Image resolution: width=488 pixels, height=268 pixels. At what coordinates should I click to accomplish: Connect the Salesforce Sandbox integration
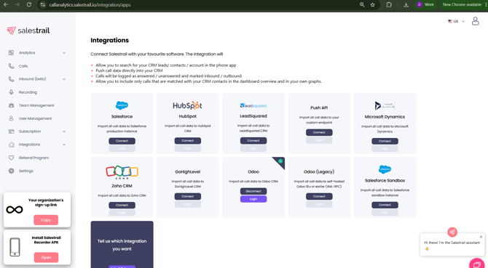click(x=385, y=205)
